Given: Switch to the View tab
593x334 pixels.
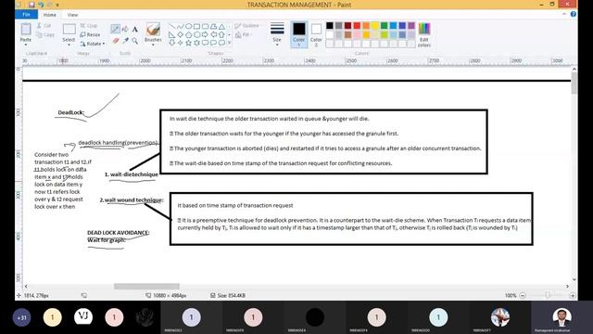Looking at the screenshot, I should (72, 15).
